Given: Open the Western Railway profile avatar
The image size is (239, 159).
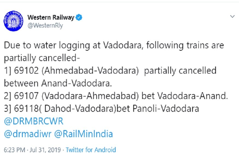Looking at the screenshot, I should pos(13,21).
